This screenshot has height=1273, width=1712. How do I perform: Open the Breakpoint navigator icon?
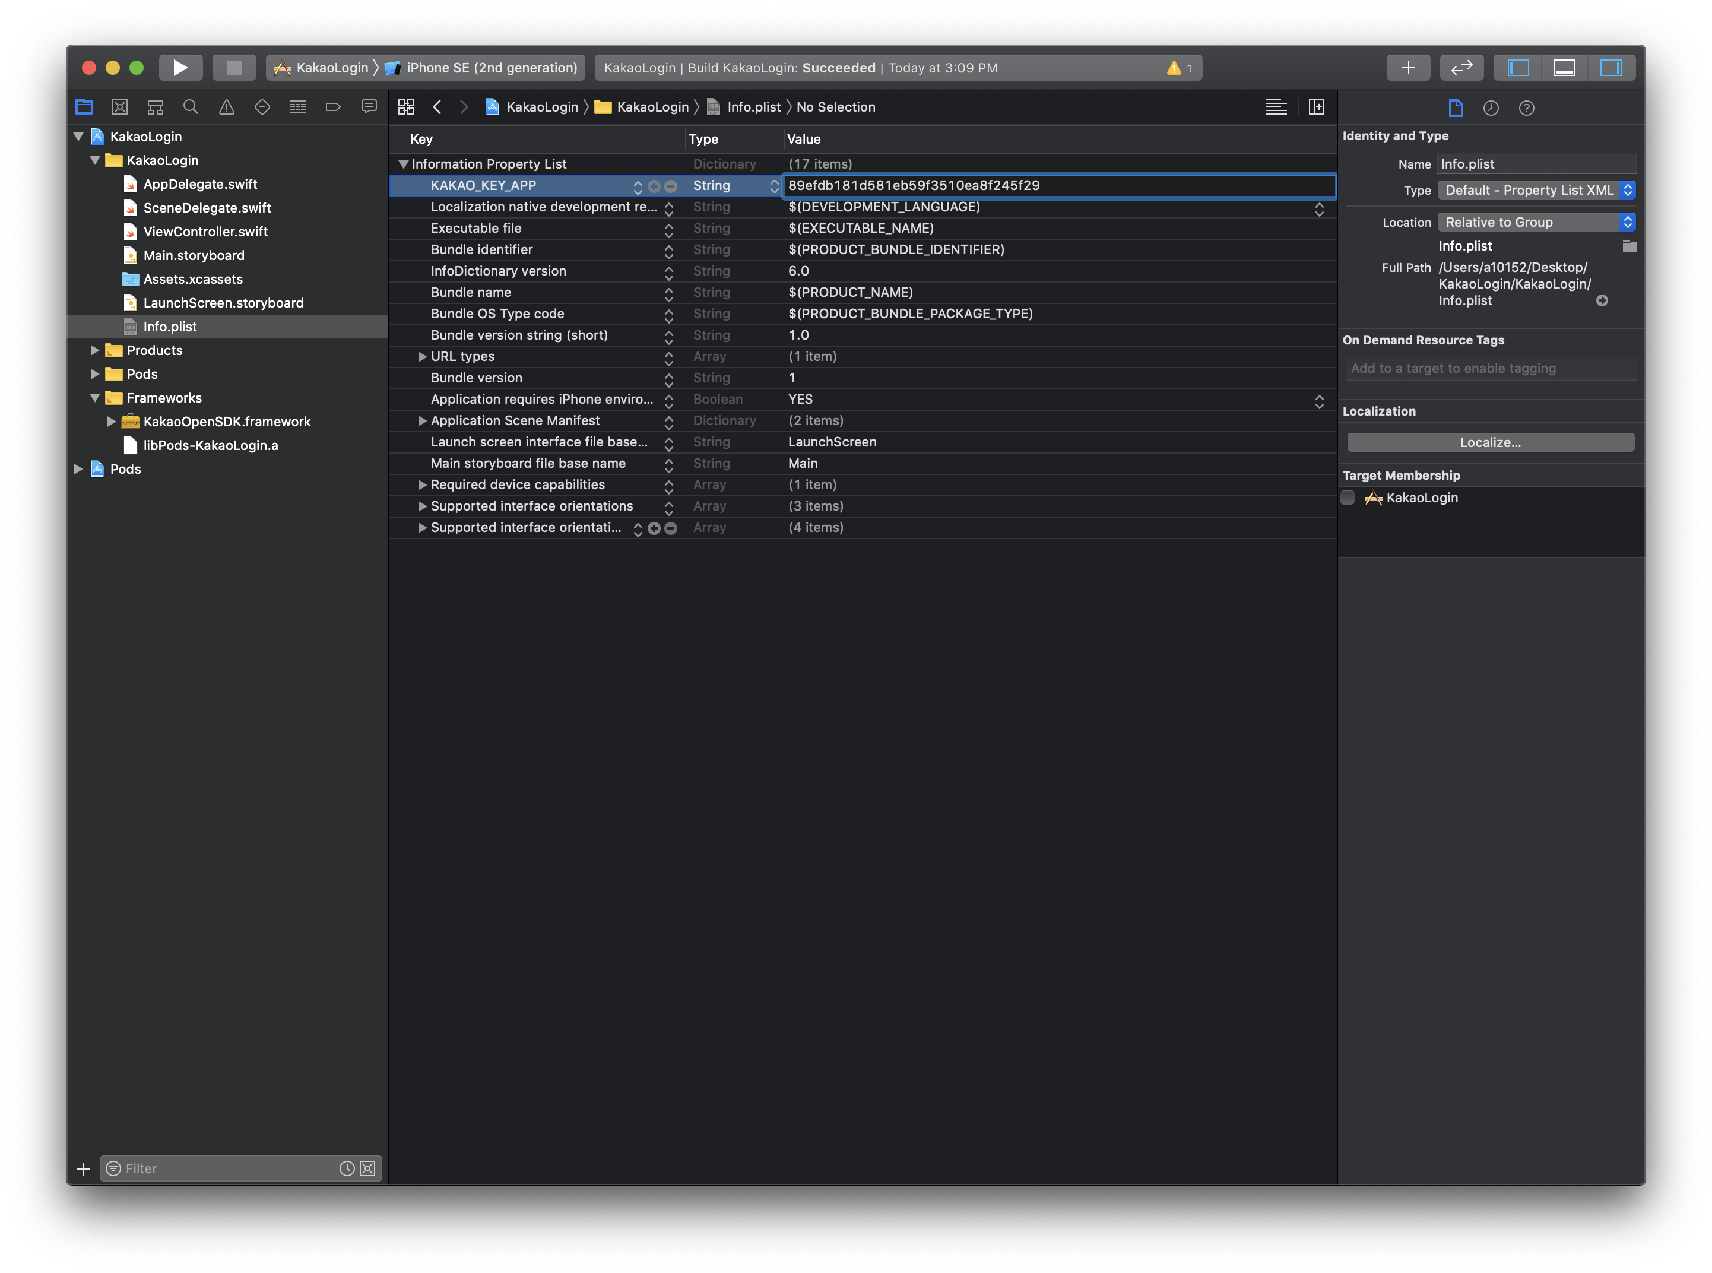point(333,107)
